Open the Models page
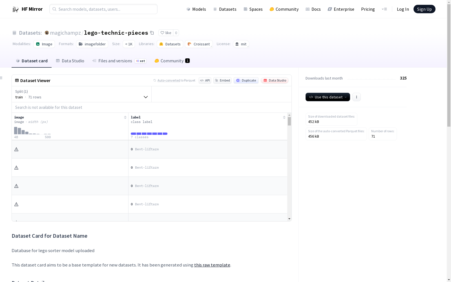451x282 pixels. click(196, 9)
